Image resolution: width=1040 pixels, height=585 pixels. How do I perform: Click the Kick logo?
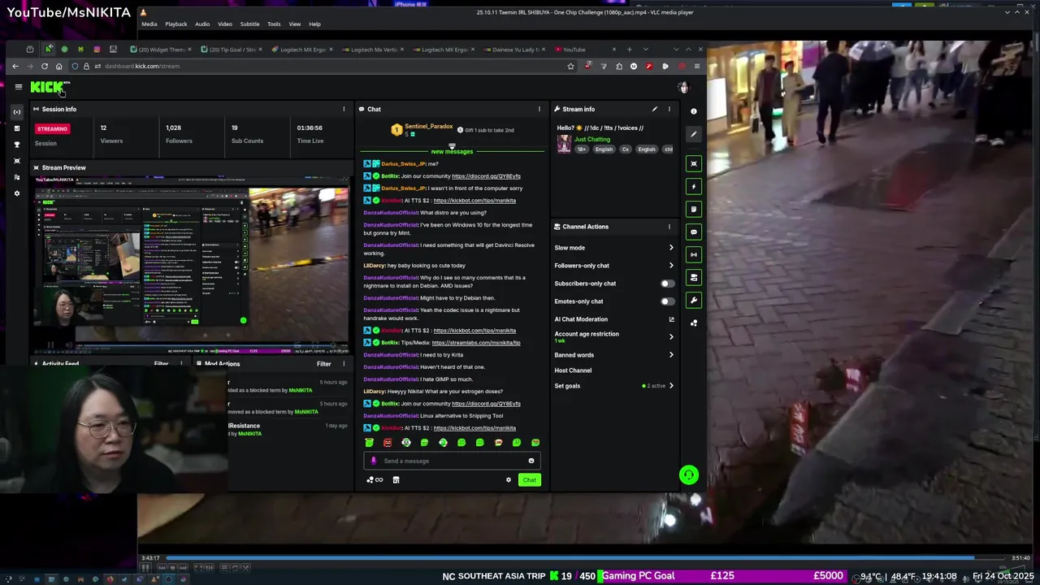click(x=49, y=87)
